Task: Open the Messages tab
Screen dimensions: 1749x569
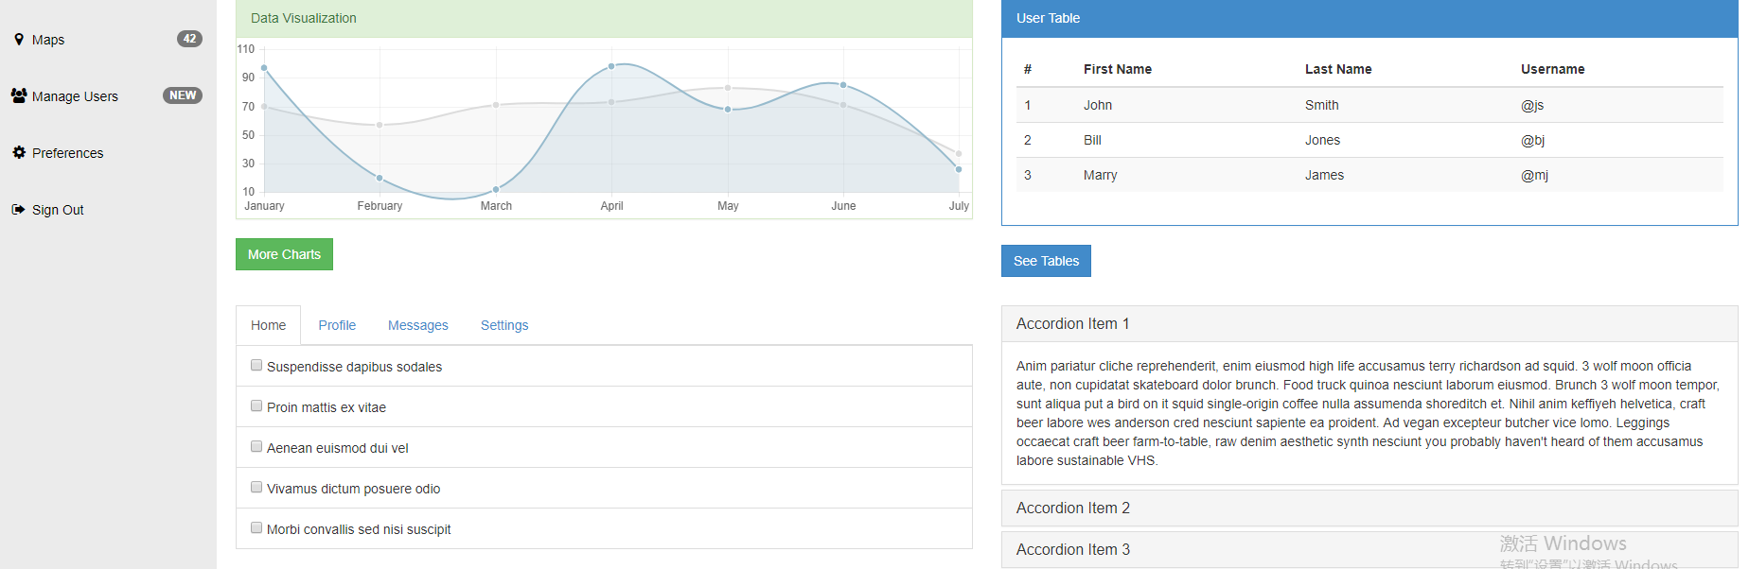Action: click(x=417, y=325)
